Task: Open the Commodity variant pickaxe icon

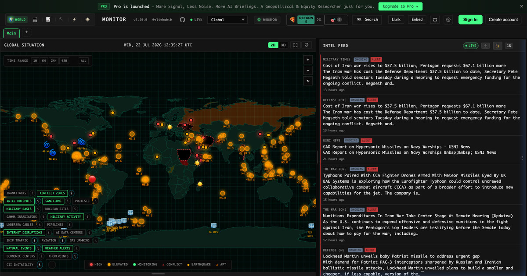Action: click(x=61, y=20)
